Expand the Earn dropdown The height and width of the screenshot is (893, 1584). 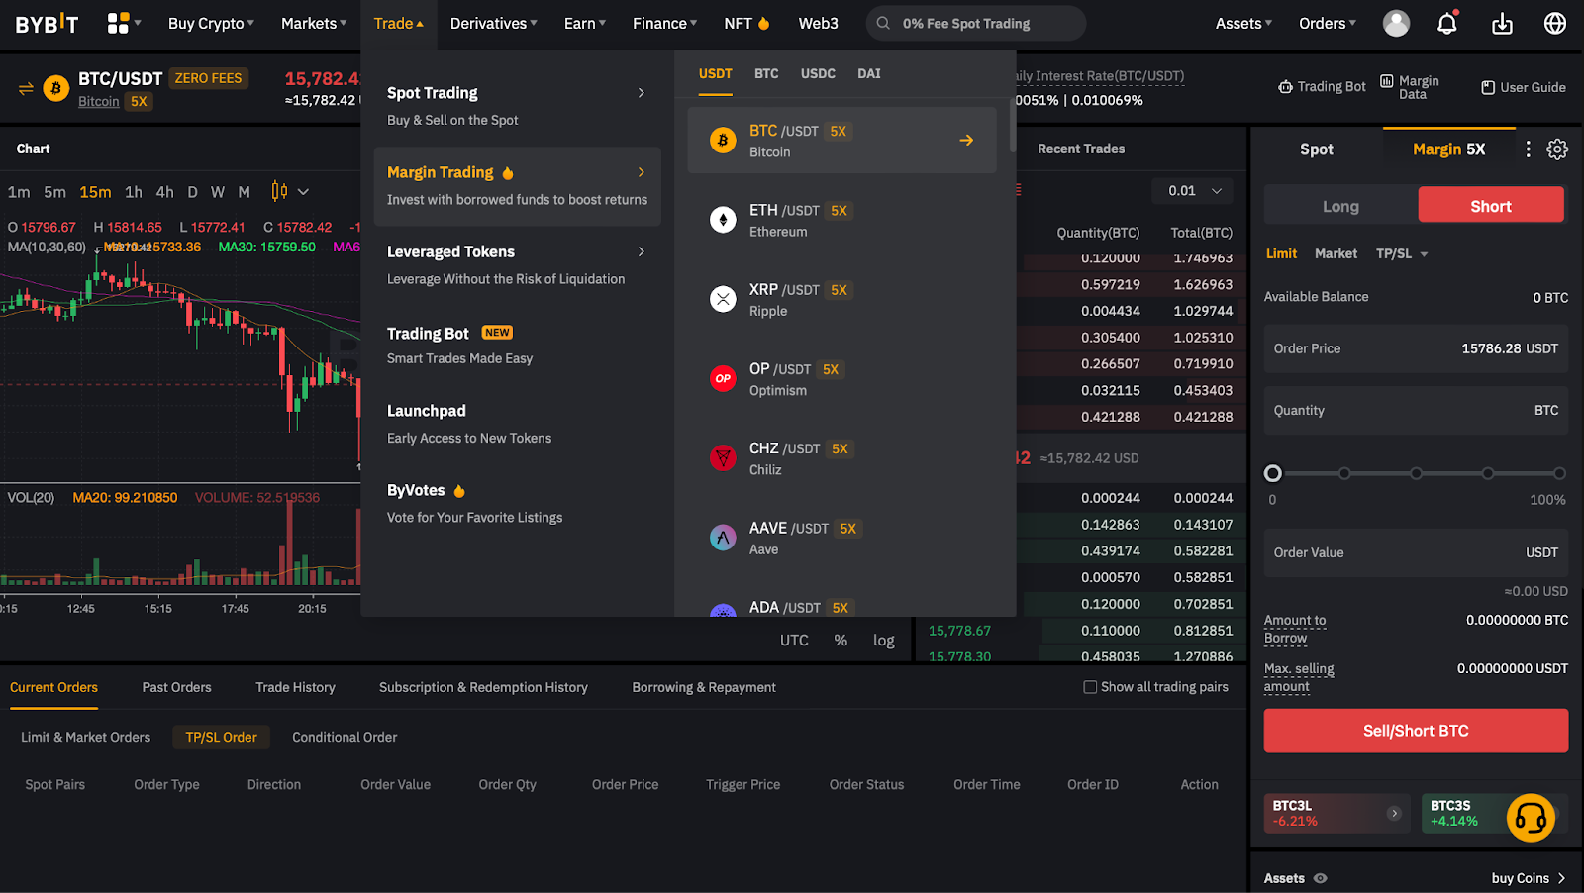tap(585, 23)
